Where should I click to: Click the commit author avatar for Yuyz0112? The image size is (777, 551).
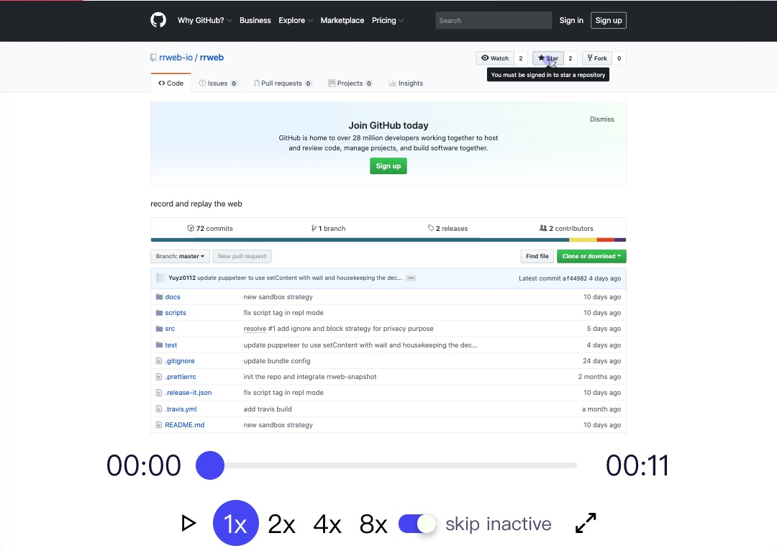[x=160, y=278]
